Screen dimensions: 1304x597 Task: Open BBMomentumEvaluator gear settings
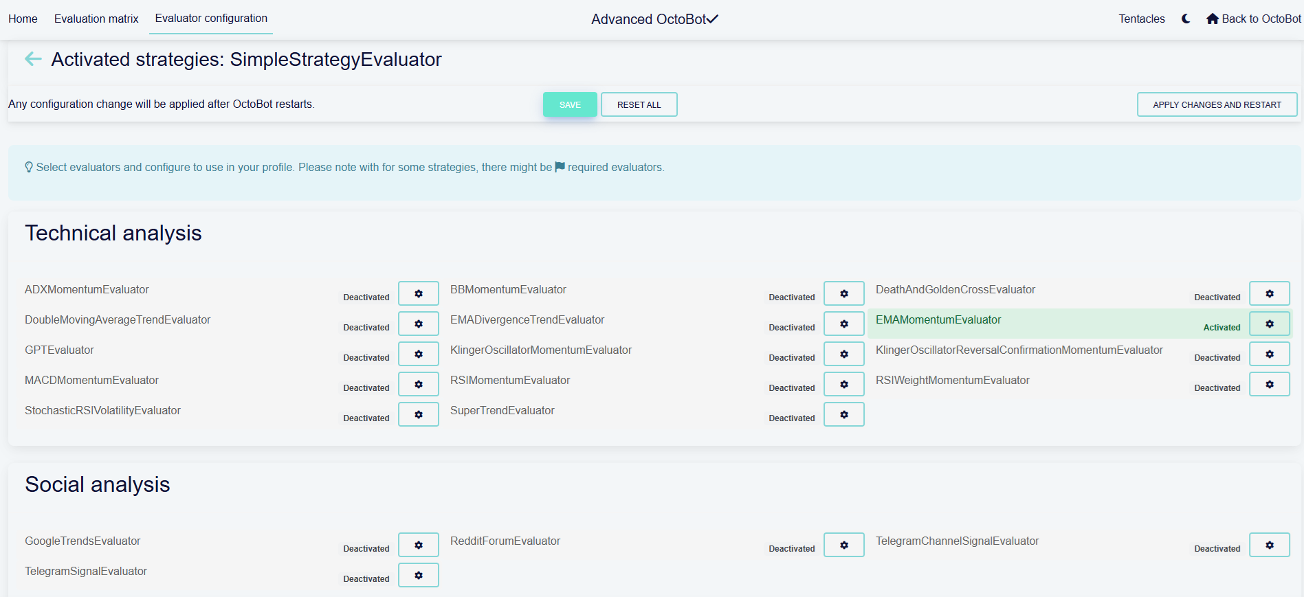844,293
